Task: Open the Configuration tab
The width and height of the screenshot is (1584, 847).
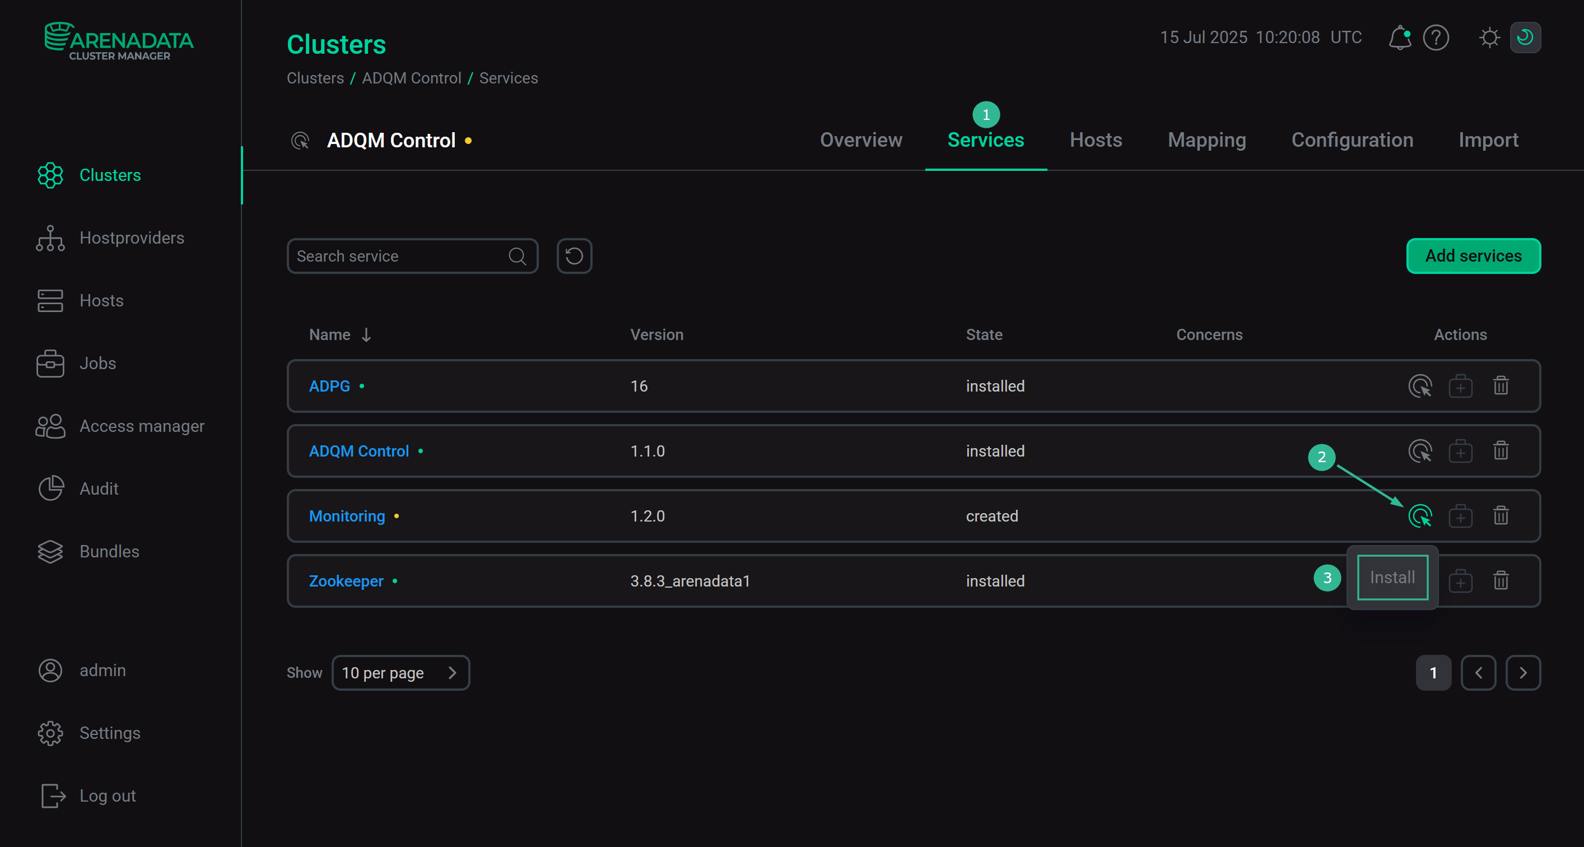Action: pyautogui.click(x=1352, y=140)
